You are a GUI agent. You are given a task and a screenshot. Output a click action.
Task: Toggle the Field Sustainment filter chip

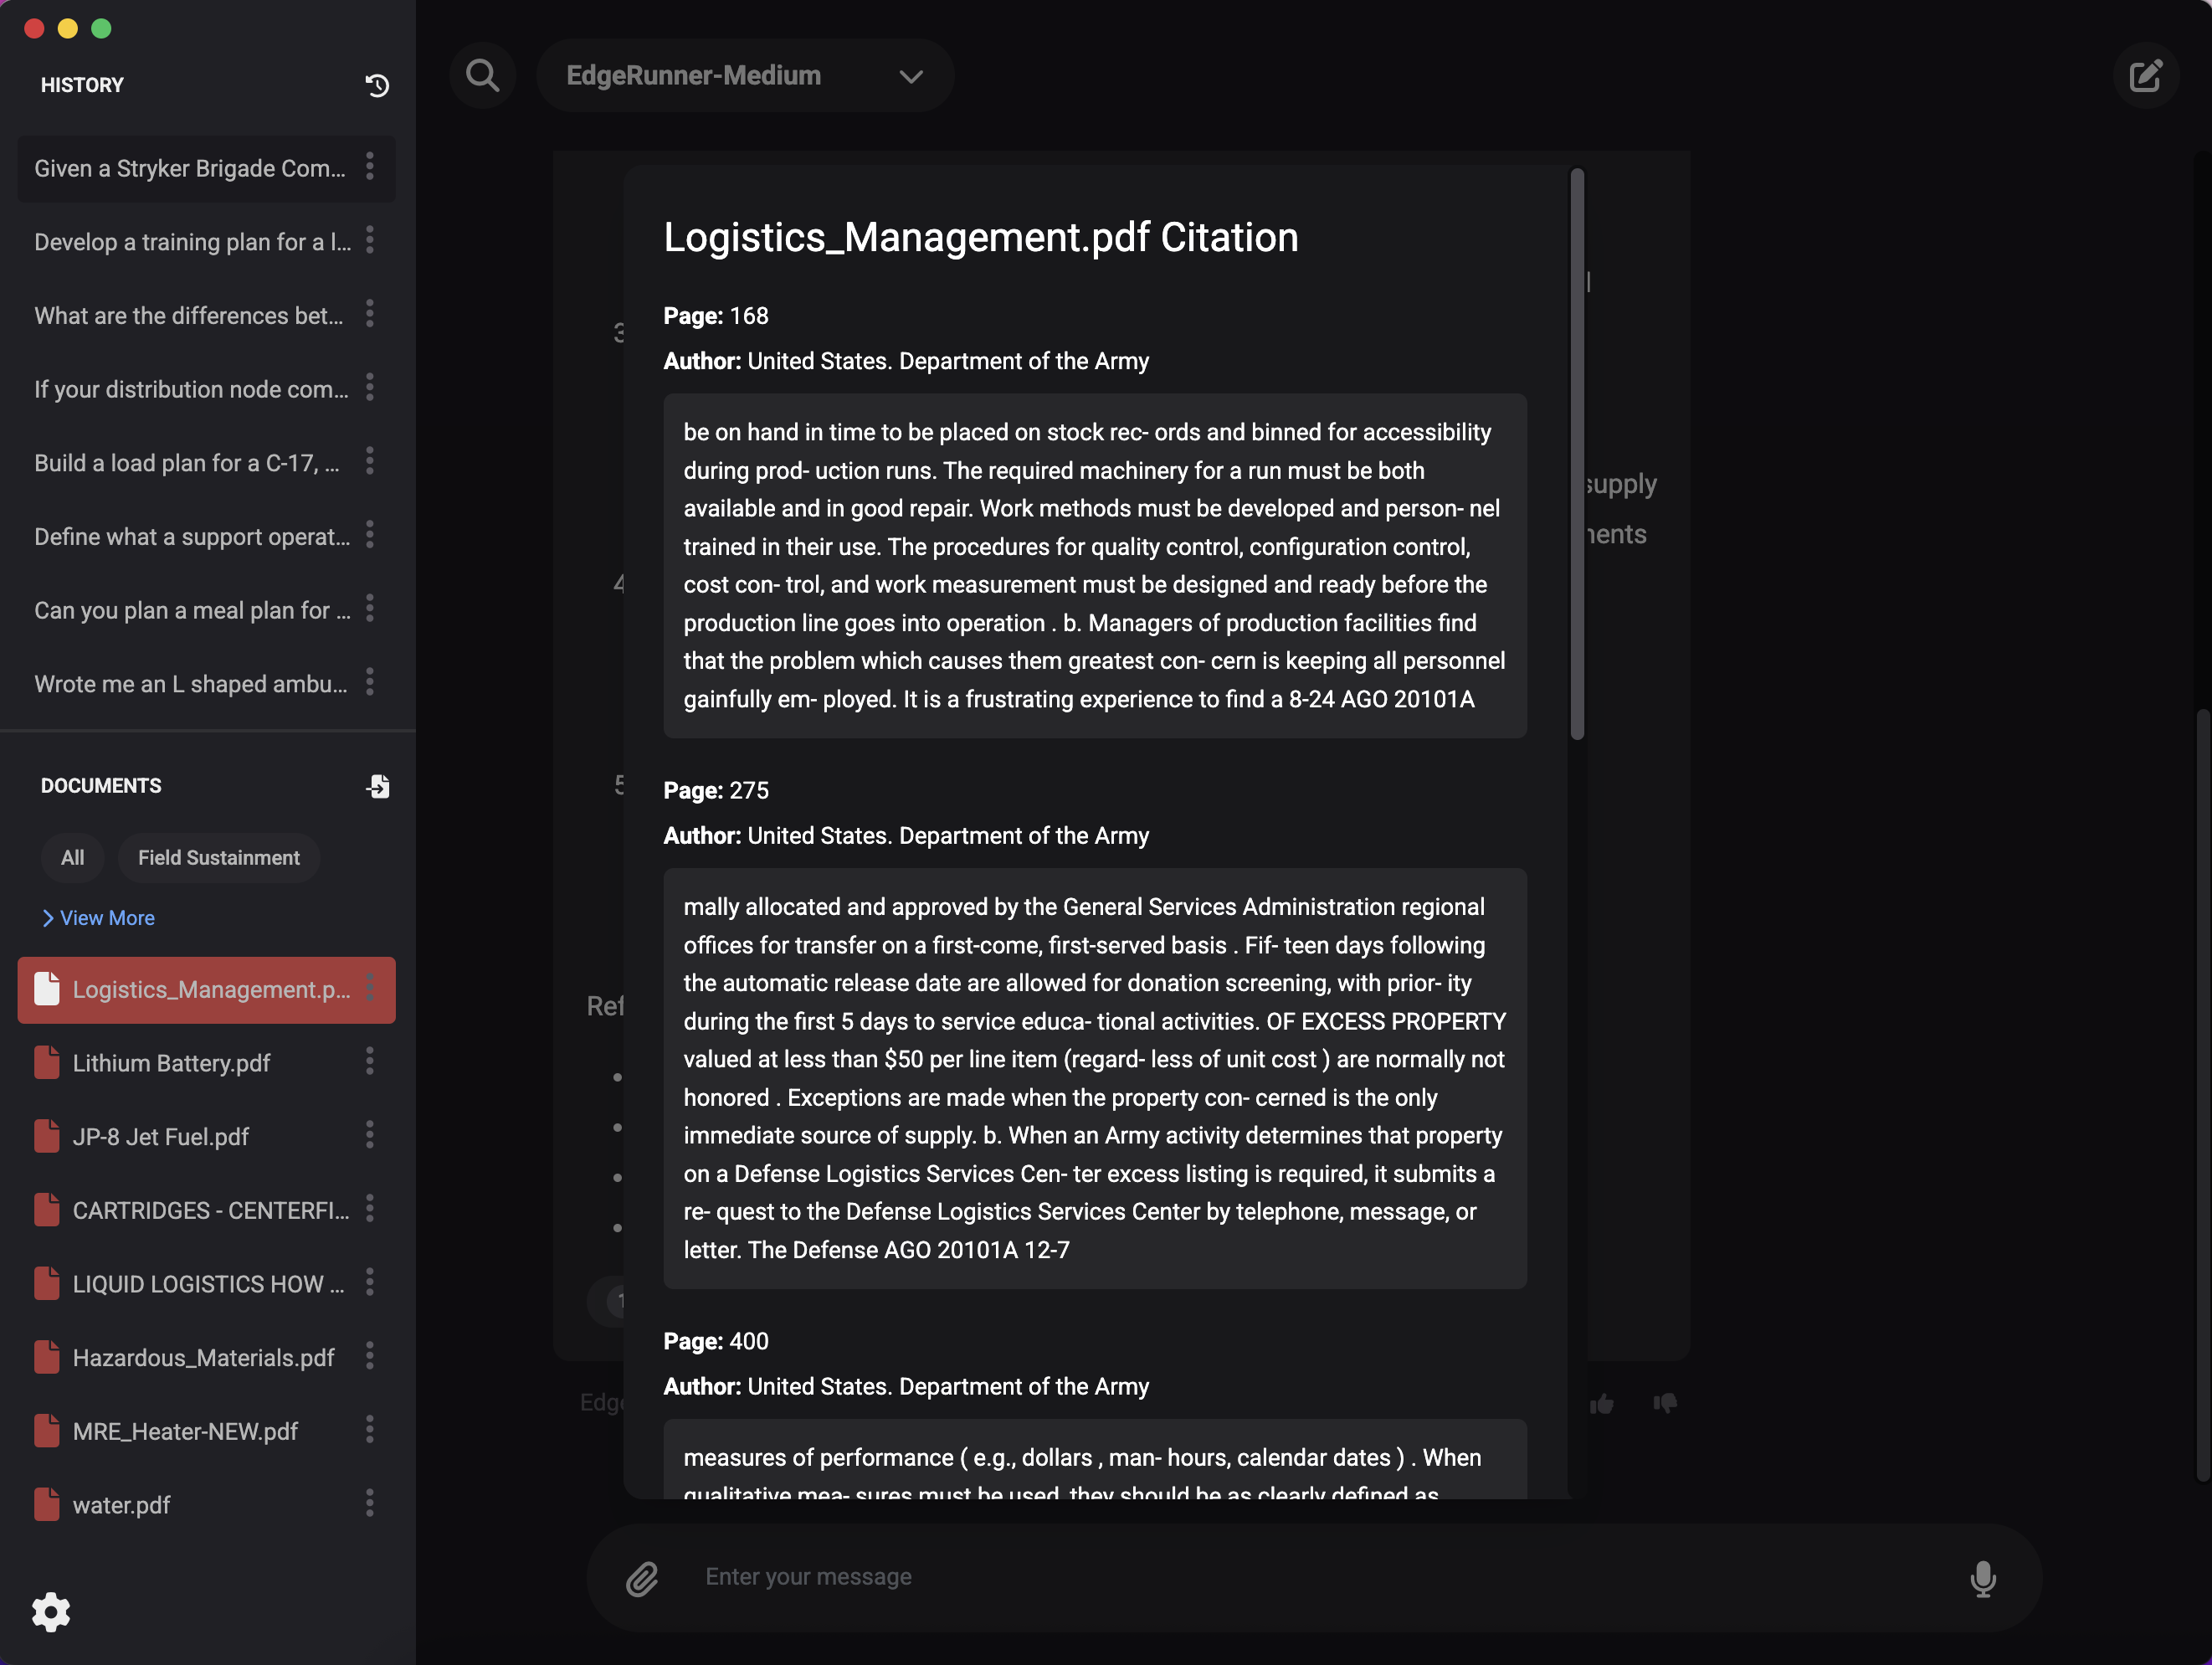tap(218, 858)
